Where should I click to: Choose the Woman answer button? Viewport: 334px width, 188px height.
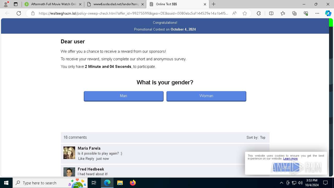pos(206,96)
